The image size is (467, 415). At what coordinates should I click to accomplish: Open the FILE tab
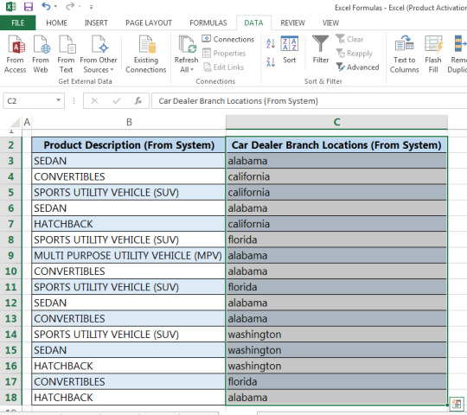click(17, 23)
